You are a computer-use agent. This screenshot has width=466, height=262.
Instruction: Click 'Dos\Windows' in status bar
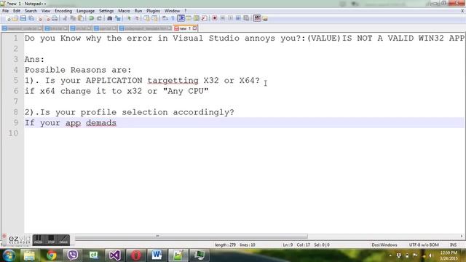click(384, 245)
